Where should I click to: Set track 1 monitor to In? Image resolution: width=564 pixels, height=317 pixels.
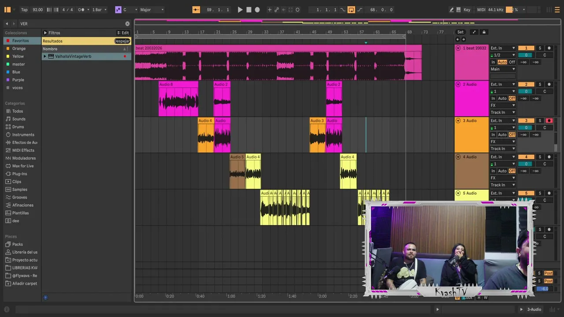493,62
